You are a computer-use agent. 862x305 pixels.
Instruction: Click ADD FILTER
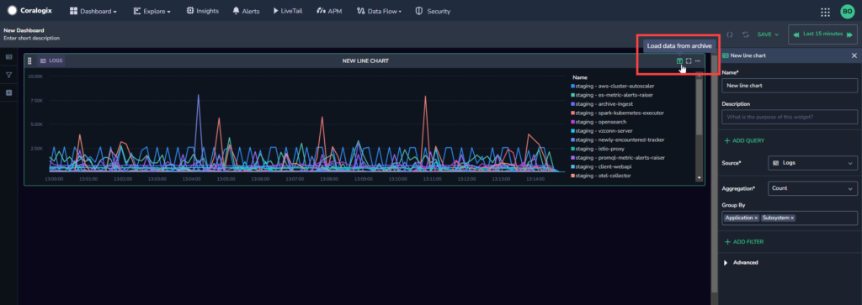pyautogui.click(x=744, y=242)
